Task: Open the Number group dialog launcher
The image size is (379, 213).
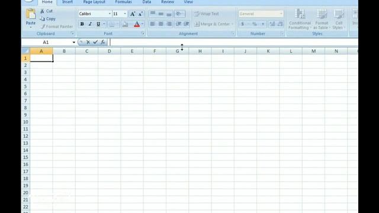Action: tap(282, 33)
